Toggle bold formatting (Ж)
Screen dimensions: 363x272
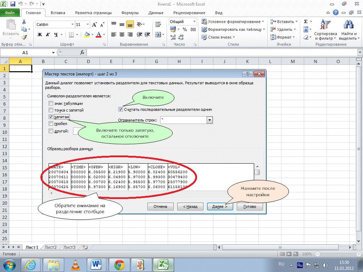(x=40, y=35)
